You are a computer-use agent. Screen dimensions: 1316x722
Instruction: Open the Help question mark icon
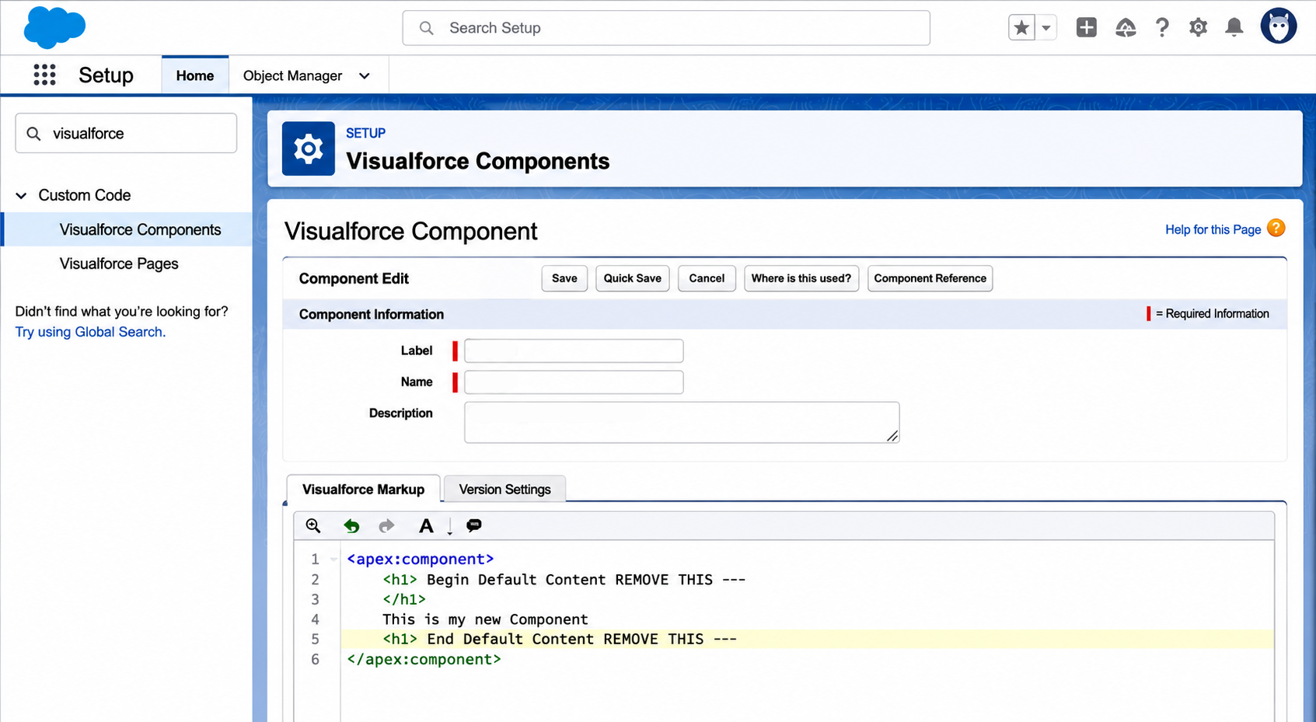pyautogui.click(x=1161, y=28)
